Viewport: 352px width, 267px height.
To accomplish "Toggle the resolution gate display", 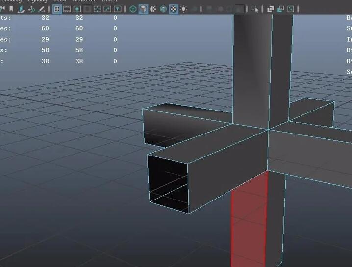I will coord(77,9).
